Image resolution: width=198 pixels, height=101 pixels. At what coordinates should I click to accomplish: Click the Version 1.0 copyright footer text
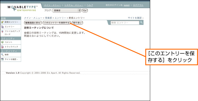click(x=43, y=73)
